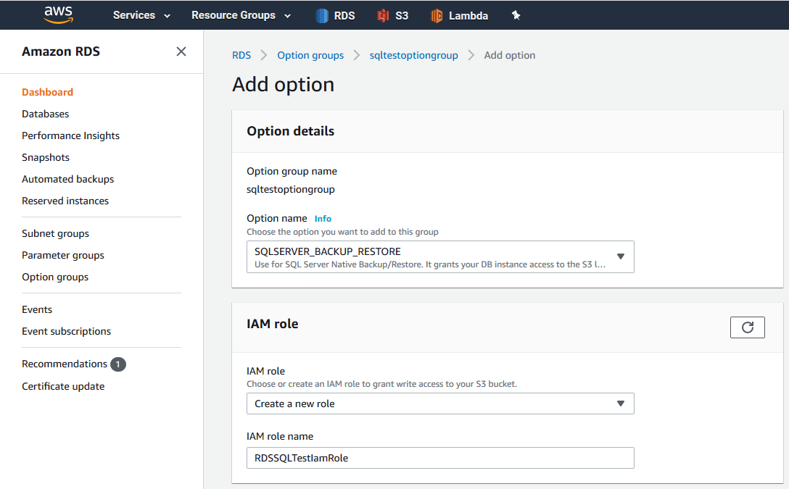The image size is (789, 489).
Task: Close the Amazon RDS sidebar
Action: pyautogui.click(x=181, y=51)
